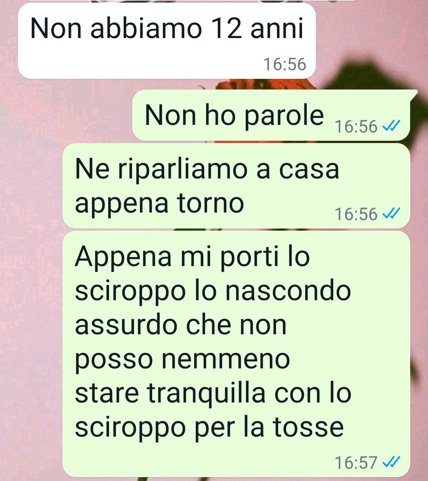428x481 pixels.
Task: Tap the read receipt ticks beside "appena torno"
Action: (391, 214)
